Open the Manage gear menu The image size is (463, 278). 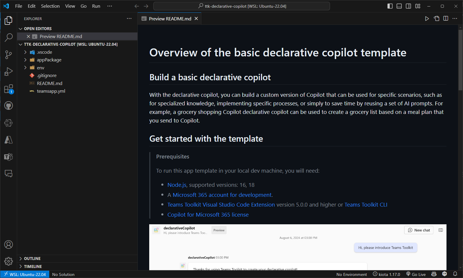pyautogui.click(x=9, y=261)
